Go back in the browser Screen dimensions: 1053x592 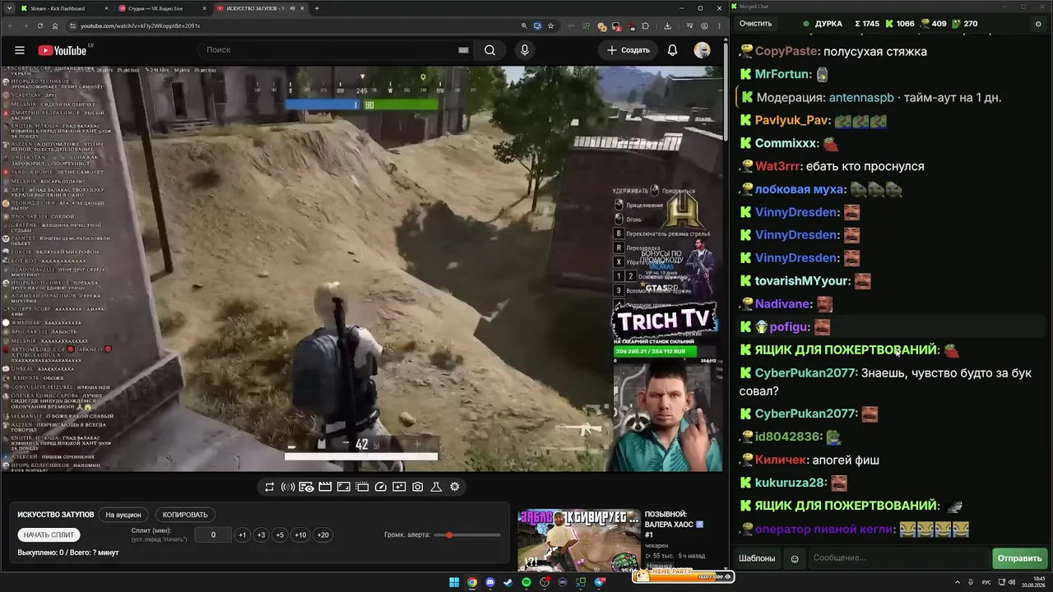(x=10, y=25)
